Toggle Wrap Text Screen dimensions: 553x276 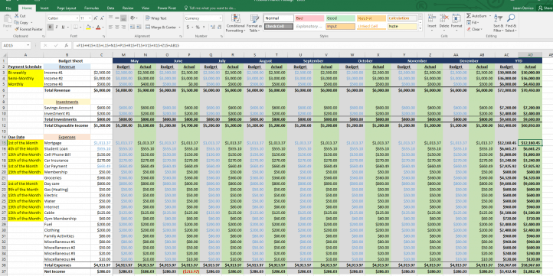(x=156, y=18)
